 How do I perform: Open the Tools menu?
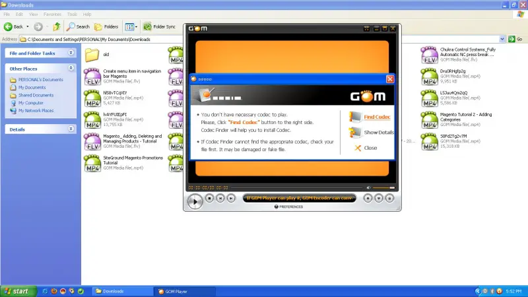72,14
